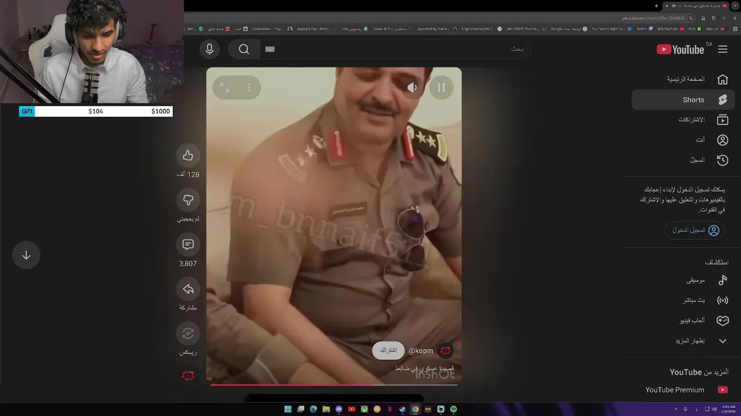Go to the next Short with down arrow
Viewport: 741px width, 416px height.
click(26, 255)
